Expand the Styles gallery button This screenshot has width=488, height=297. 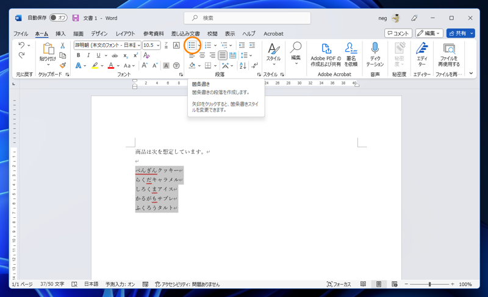273,54
